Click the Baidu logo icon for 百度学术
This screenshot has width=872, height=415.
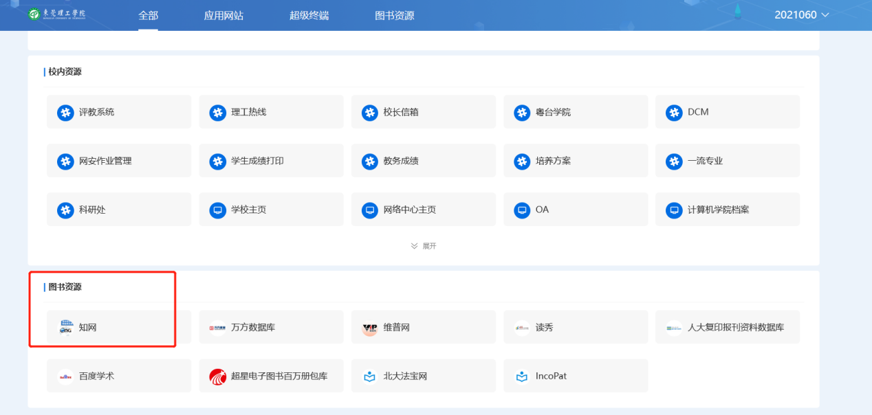point(65,377)
